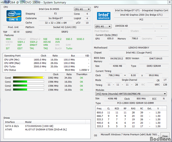172x142 pixels.
Task: Click the VID column header
Action: click(x=83, y=56)
